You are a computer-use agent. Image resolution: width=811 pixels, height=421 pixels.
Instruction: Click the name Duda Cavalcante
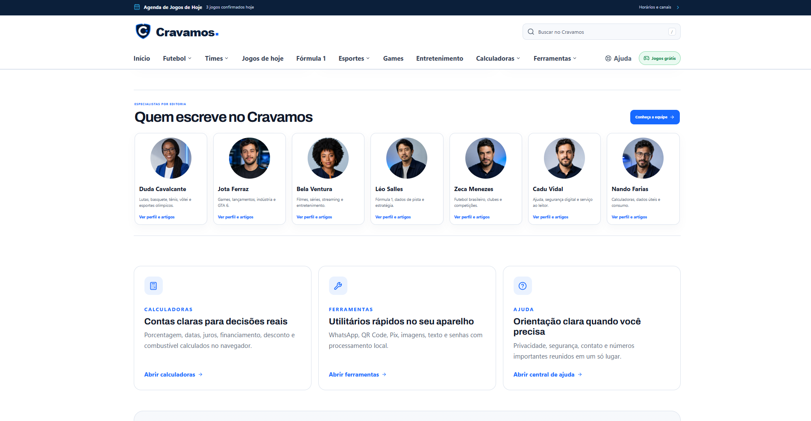tap(163, 189)
